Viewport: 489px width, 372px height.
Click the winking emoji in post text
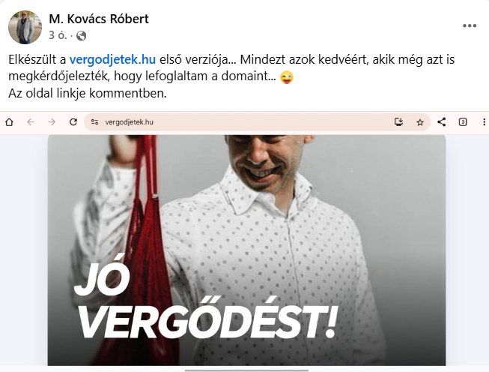(287, 76)
